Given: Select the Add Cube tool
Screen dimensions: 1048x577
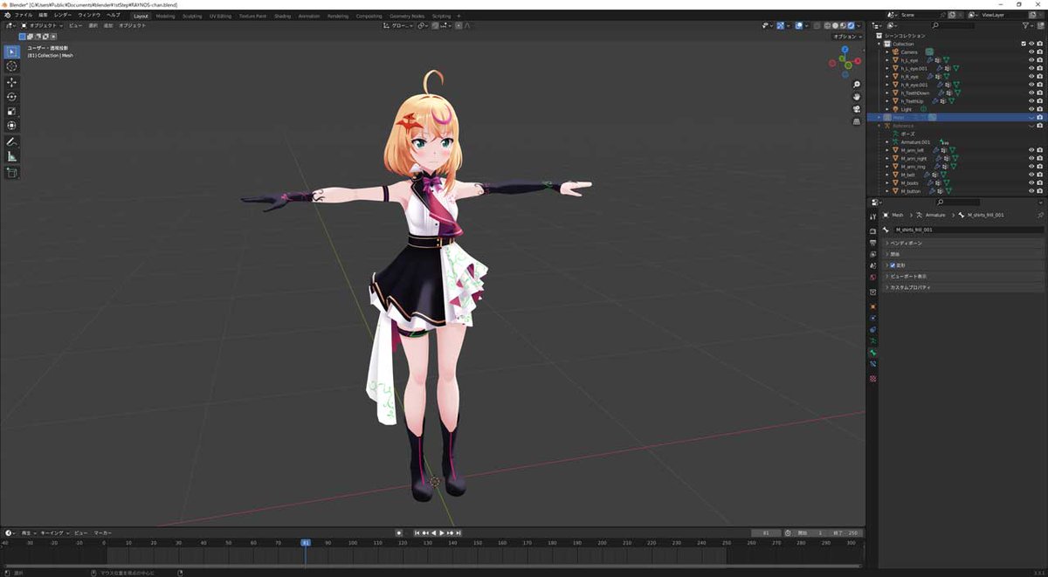Looking at the screenshot, I should [11, 173].
